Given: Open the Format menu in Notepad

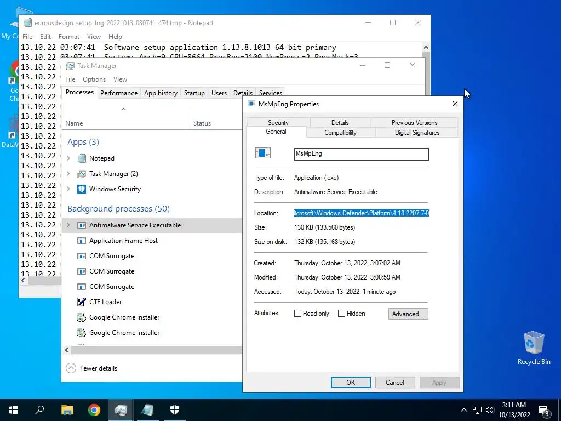Looking at the screenshot, I should 68,37.
